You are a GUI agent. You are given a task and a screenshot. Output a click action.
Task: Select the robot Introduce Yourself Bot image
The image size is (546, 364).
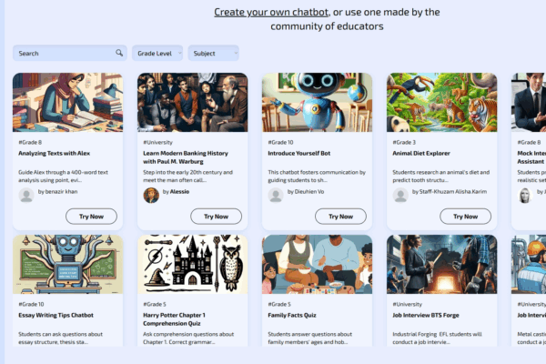pos(317,103)
